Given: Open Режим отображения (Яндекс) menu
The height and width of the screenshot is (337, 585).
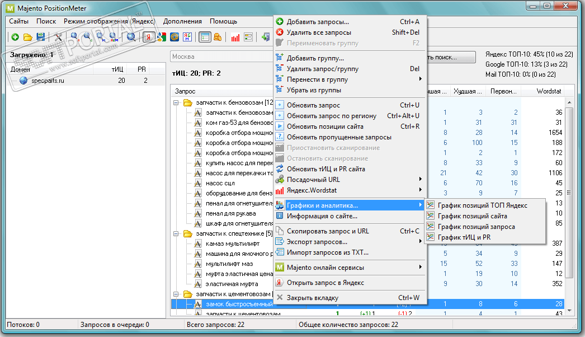Looking at the screenshot, I should point(109,21).
